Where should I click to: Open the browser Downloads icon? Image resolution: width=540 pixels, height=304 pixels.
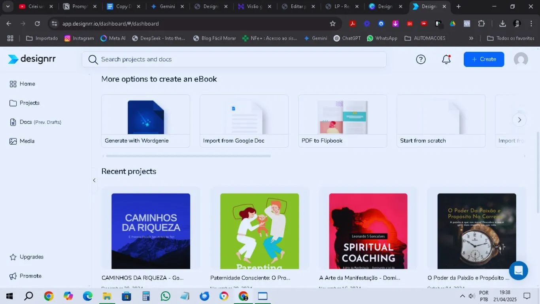tap(502, 24)
